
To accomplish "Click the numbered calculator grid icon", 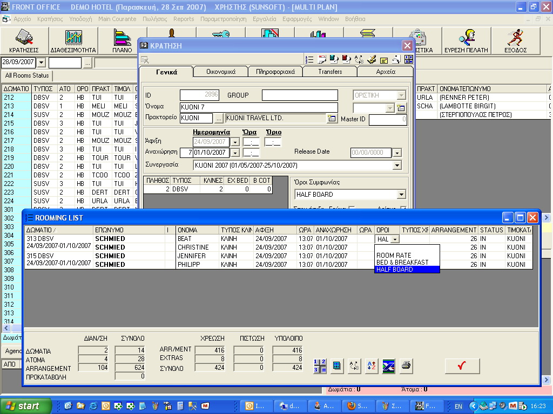I will tap(320, 366).
